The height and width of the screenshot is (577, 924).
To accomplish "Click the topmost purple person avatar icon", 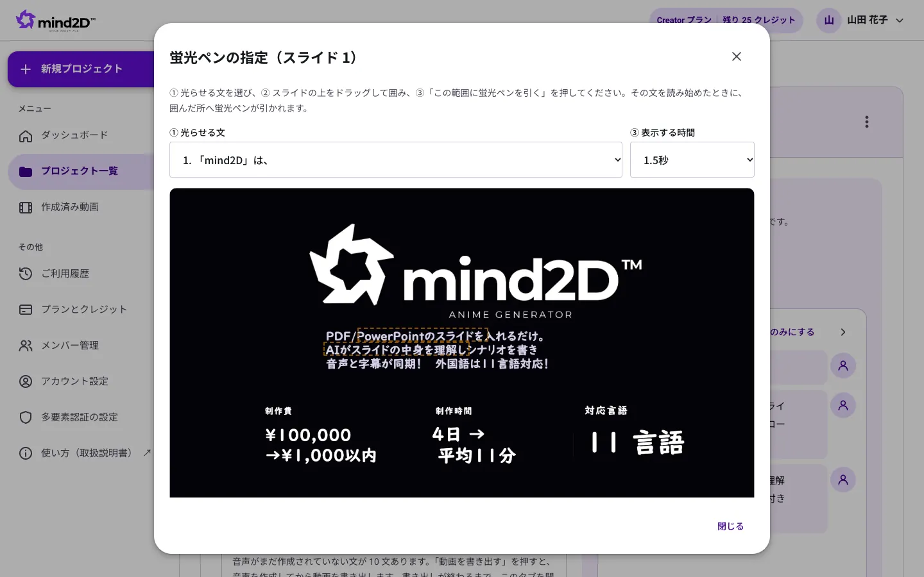I will click(843, 365).
